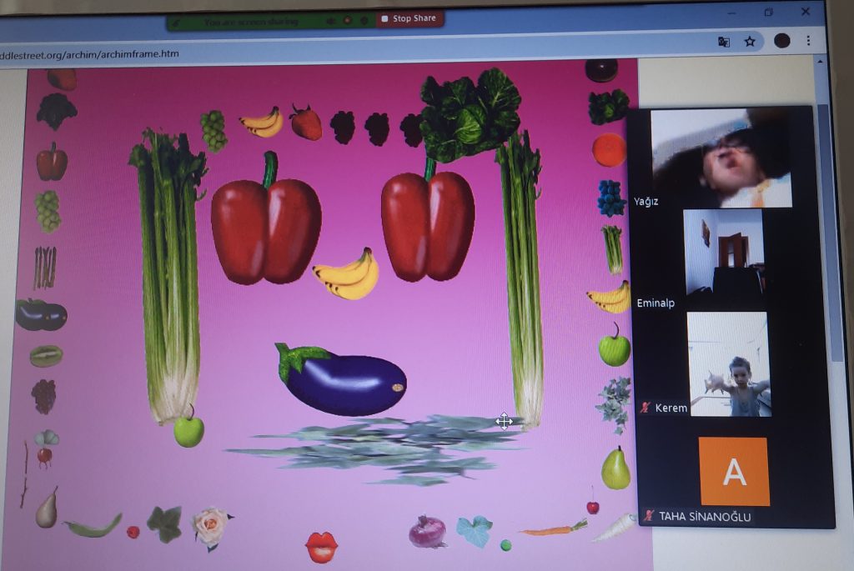The image size is (854, 571).
Task: Select the sliced kiwi in the left palette
Action: pos(46,356)
